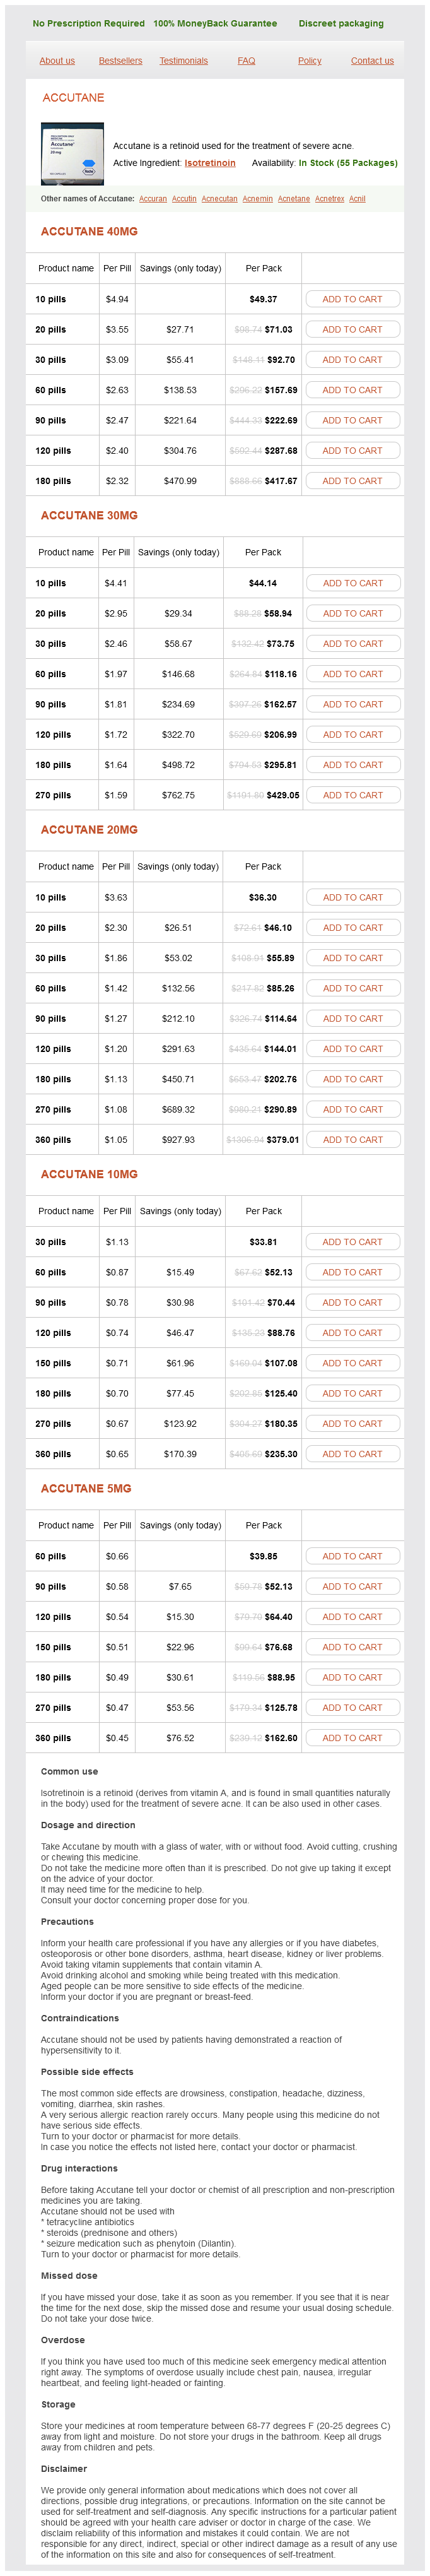Open the About us menu link
430x2576 pixels.
pos(57,61)
